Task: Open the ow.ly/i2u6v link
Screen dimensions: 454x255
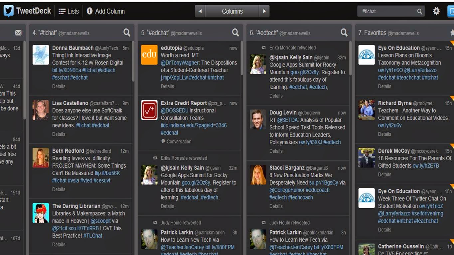Action: coord(390,125)
